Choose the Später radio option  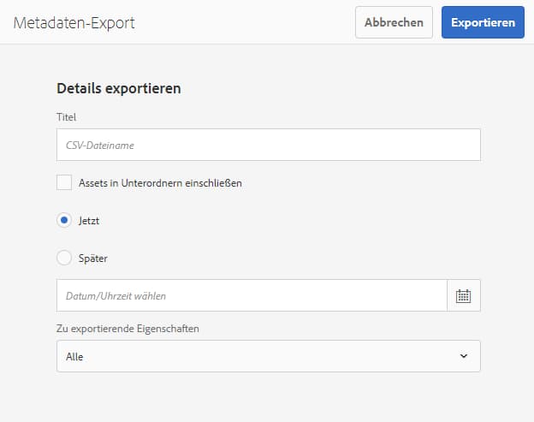tap(64, 258)
